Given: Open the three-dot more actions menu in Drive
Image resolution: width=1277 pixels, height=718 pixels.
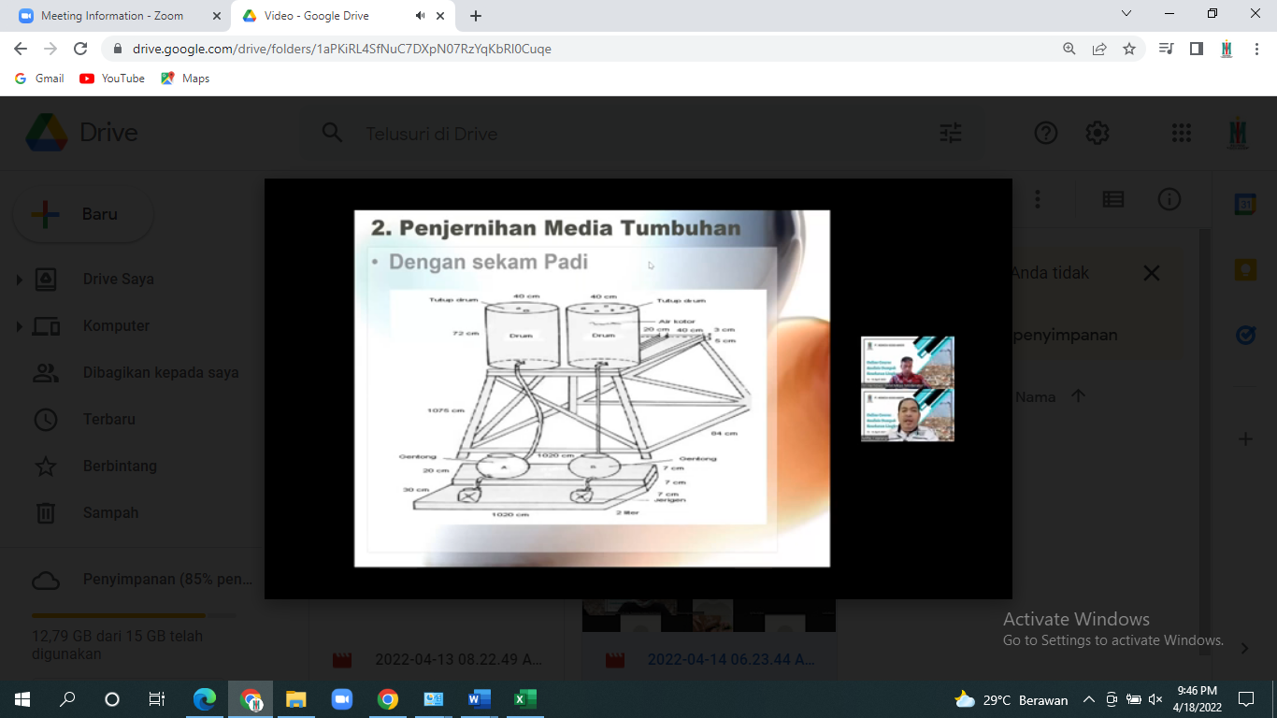Looking at the screenshot, I should 1038,200.
